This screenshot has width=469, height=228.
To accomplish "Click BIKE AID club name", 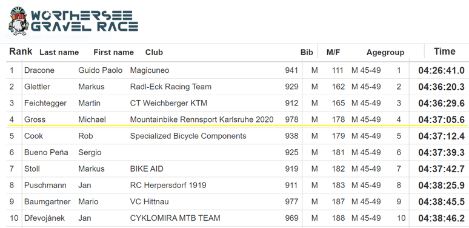I will click(147, 169).
